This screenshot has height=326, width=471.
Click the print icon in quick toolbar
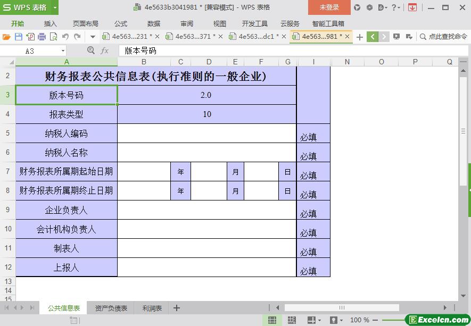[x=42, y=37]
